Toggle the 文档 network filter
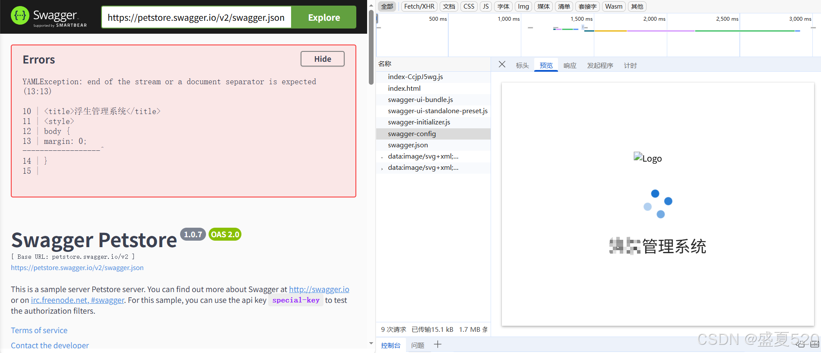Viewport: 821px width, 353px height. pos(449,6)
